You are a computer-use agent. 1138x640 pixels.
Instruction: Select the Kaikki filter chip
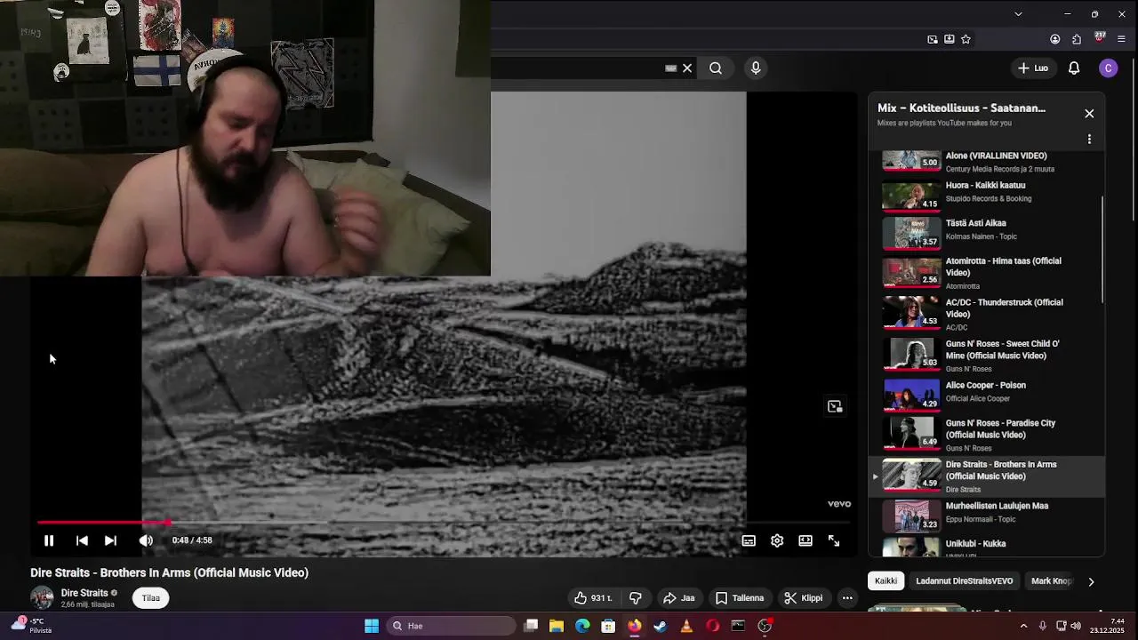(886, 581)
